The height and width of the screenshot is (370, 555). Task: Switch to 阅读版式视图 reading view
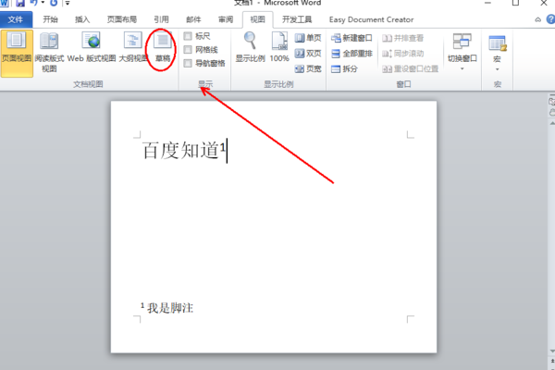pos(49,53)
